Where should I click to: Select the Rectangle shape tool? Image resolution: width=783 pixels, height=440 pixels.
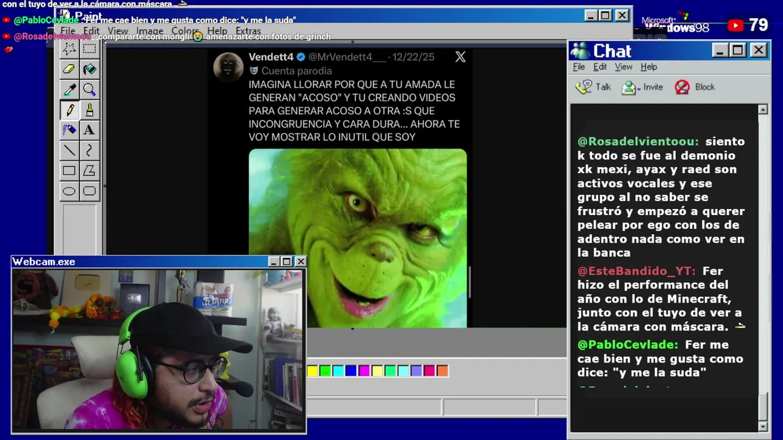[x=69, y=171]
